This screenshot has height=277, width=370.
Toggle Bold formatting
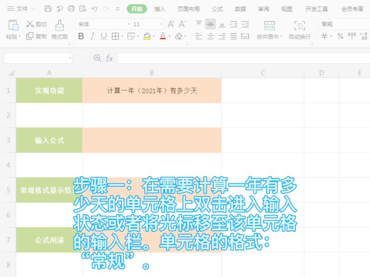coord(81,36)
